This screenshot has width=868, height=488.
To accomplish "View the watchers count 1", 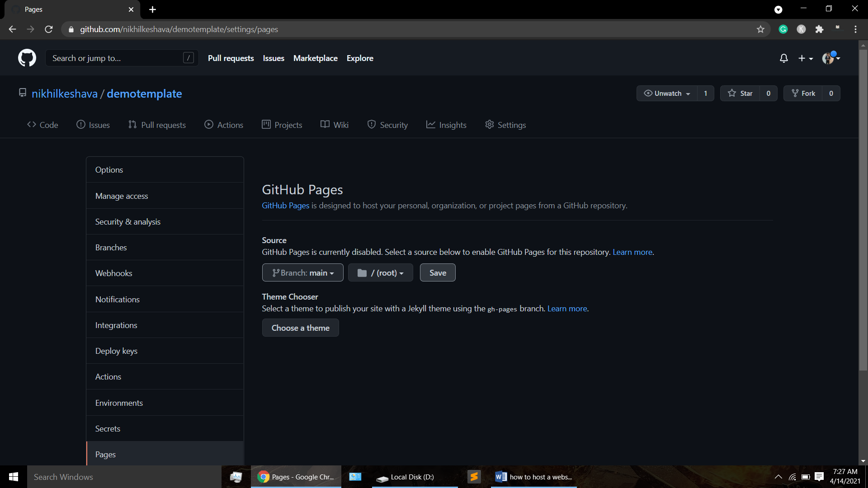I will click(x=705, y=93).
